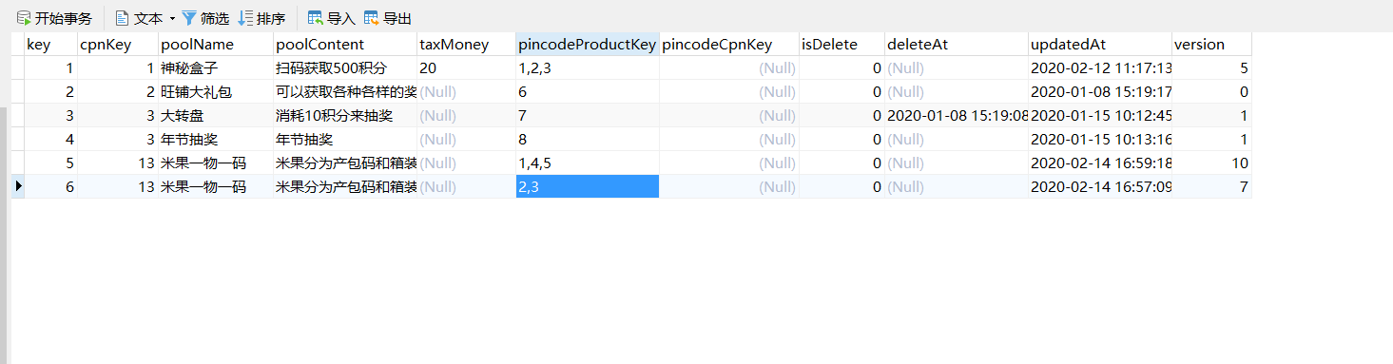Select the updatedAt cell 2020-02-14 16:59:18

click(x=1100, y=163)
